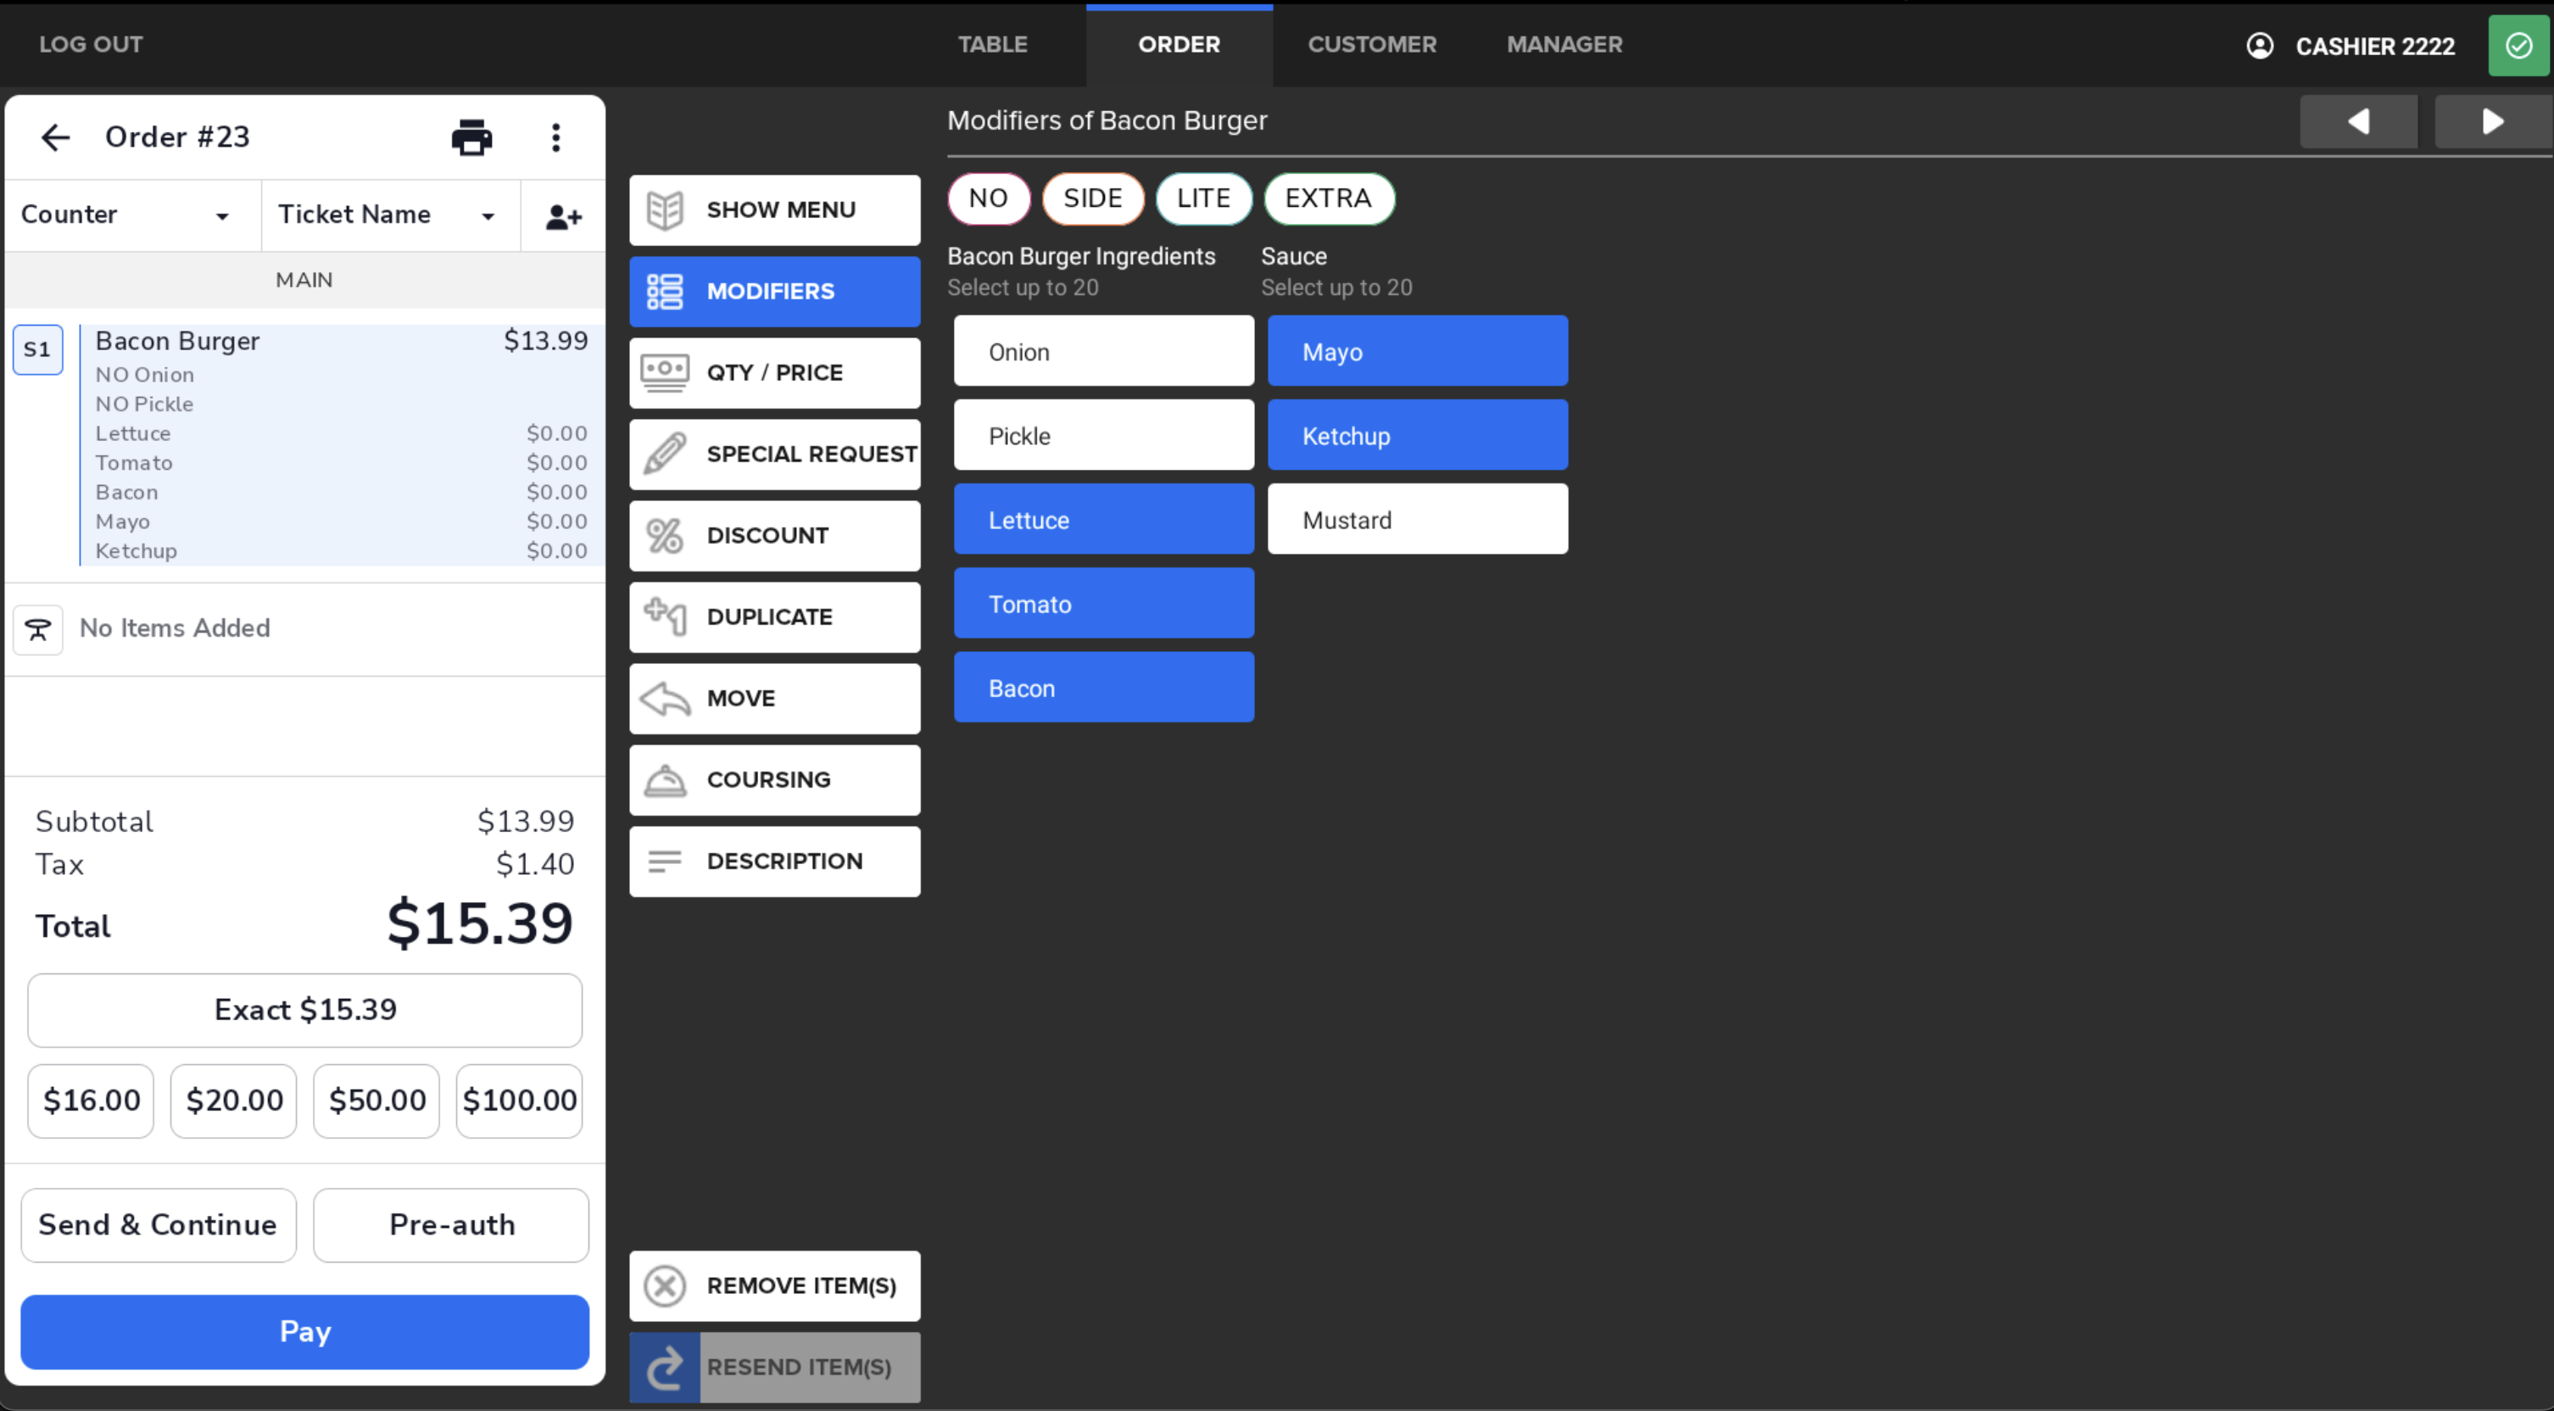This screenshot has height=1411, width=2554.
Task: Apply a Discount to the item
Action: [774, 535]
